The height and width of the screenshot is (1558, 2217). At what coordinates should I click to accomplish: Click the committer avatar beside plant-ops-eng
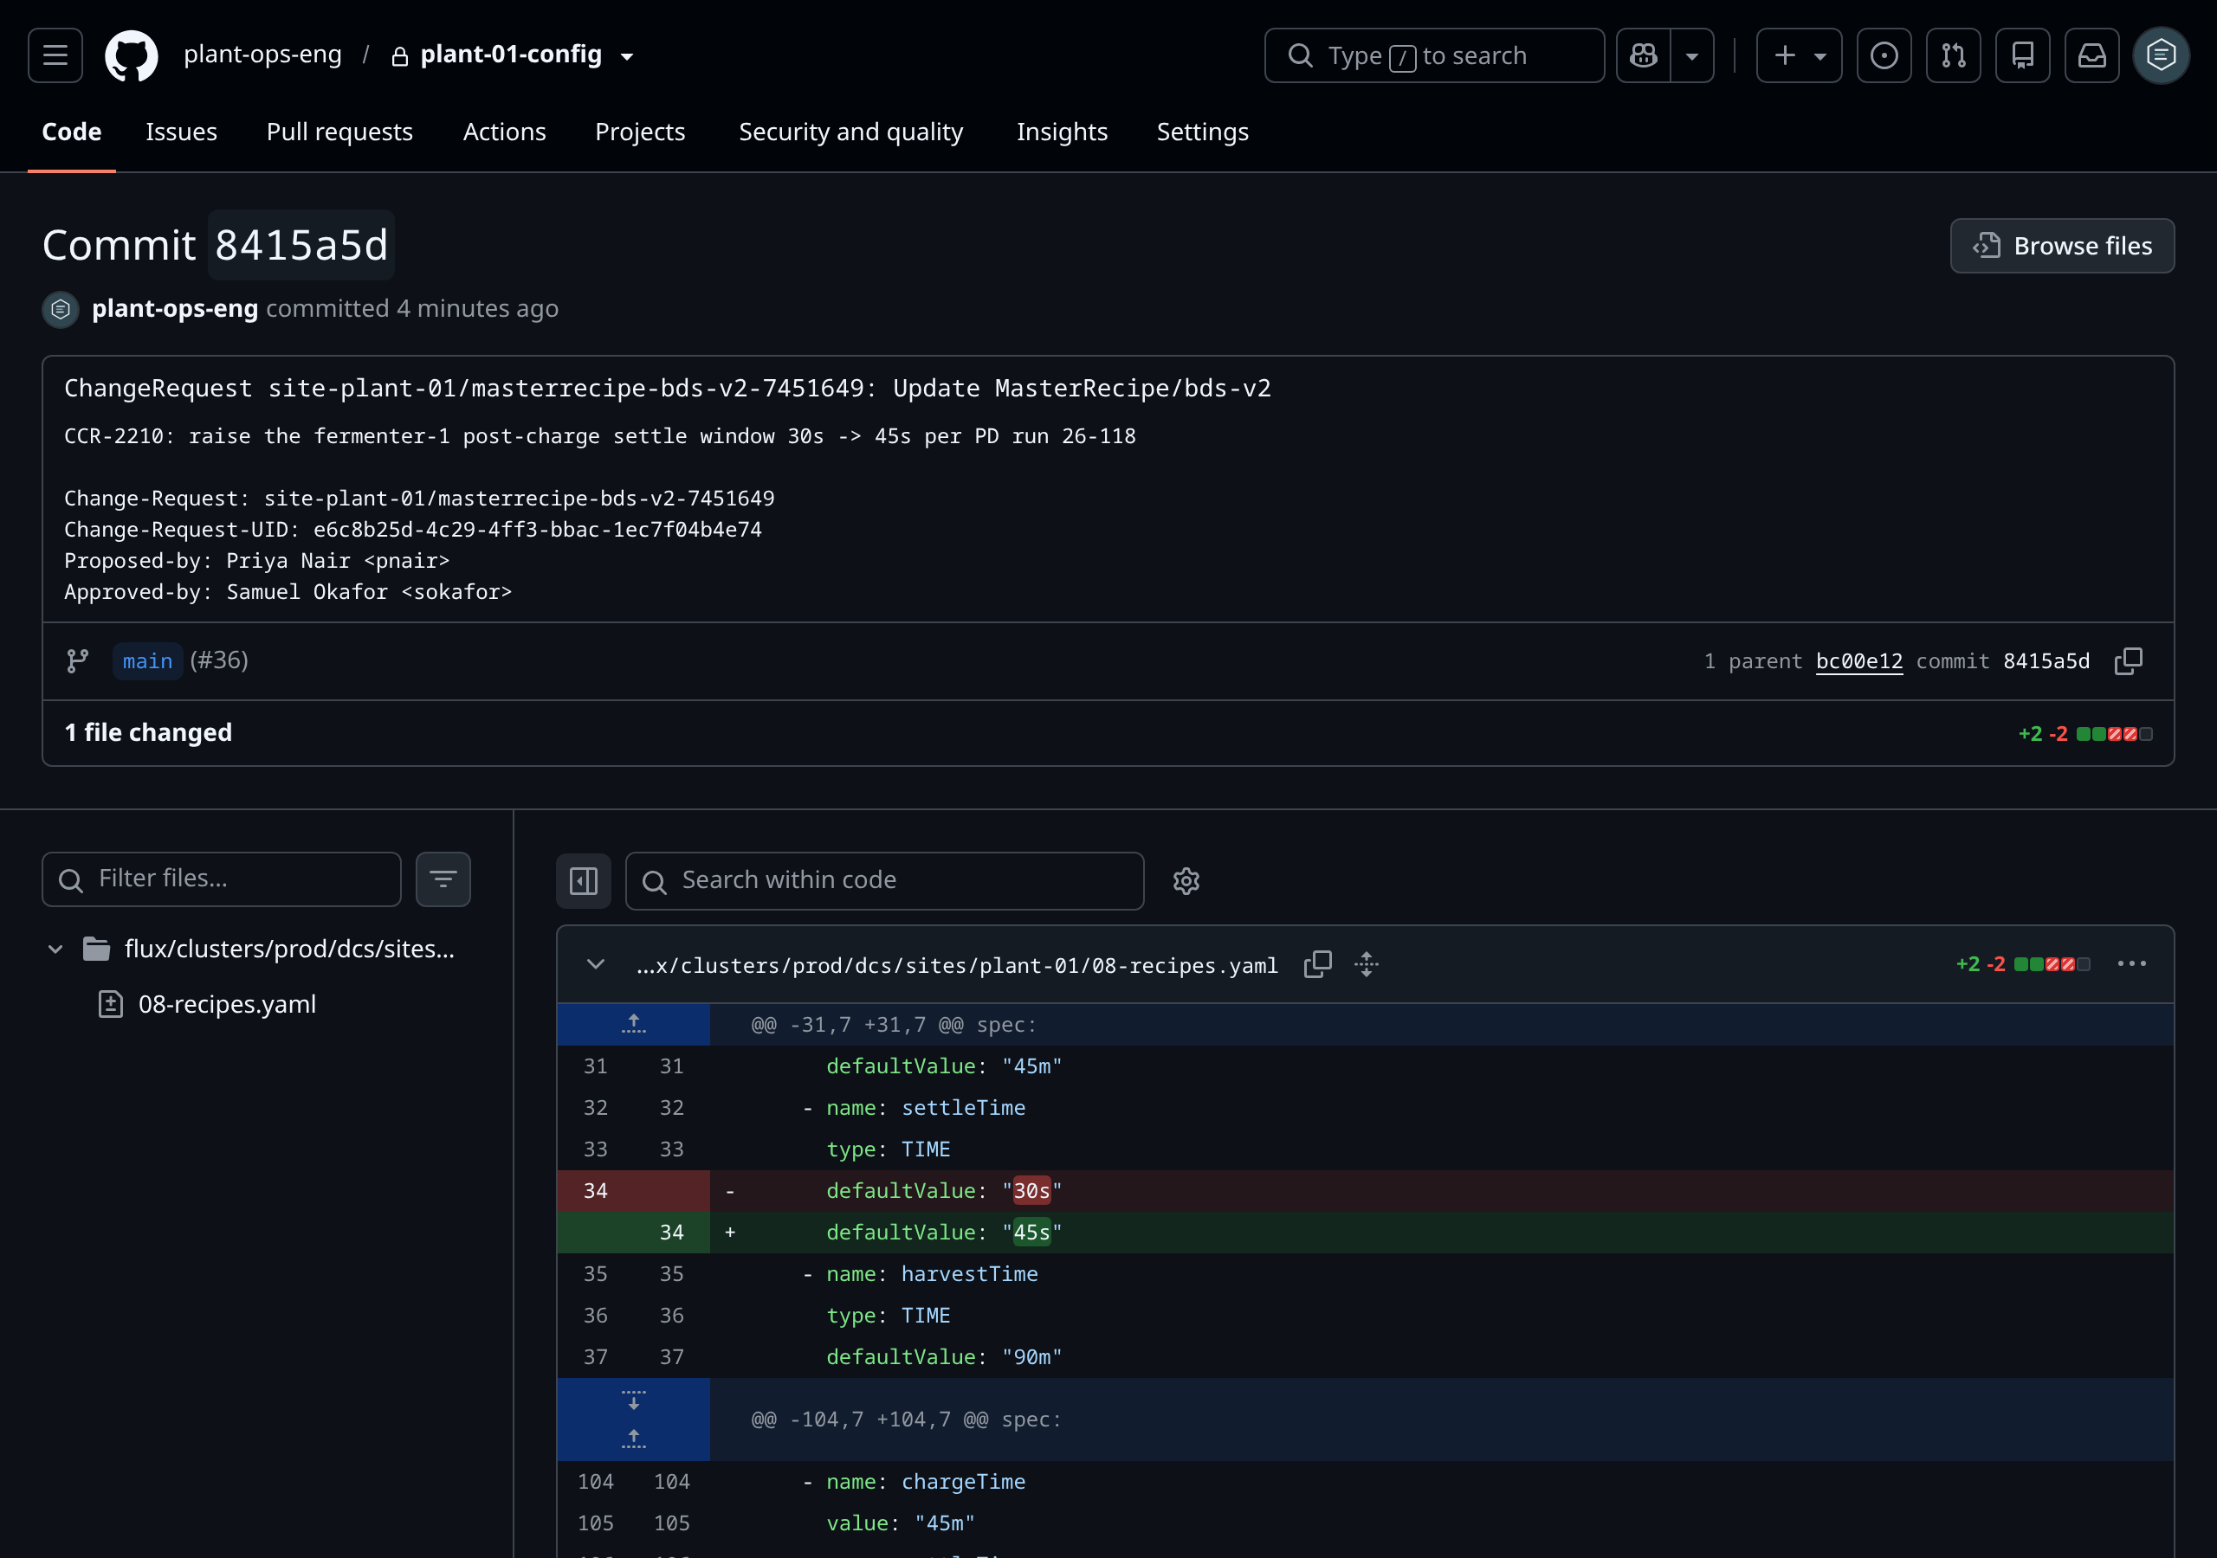pyautogui.click(x=61, y=309)
